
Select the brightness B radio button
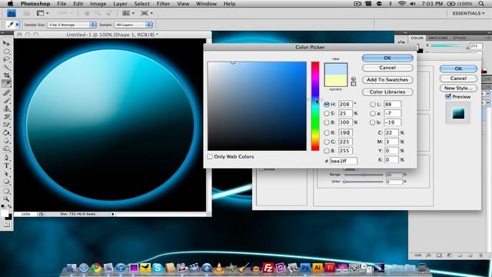click(327, 122)
